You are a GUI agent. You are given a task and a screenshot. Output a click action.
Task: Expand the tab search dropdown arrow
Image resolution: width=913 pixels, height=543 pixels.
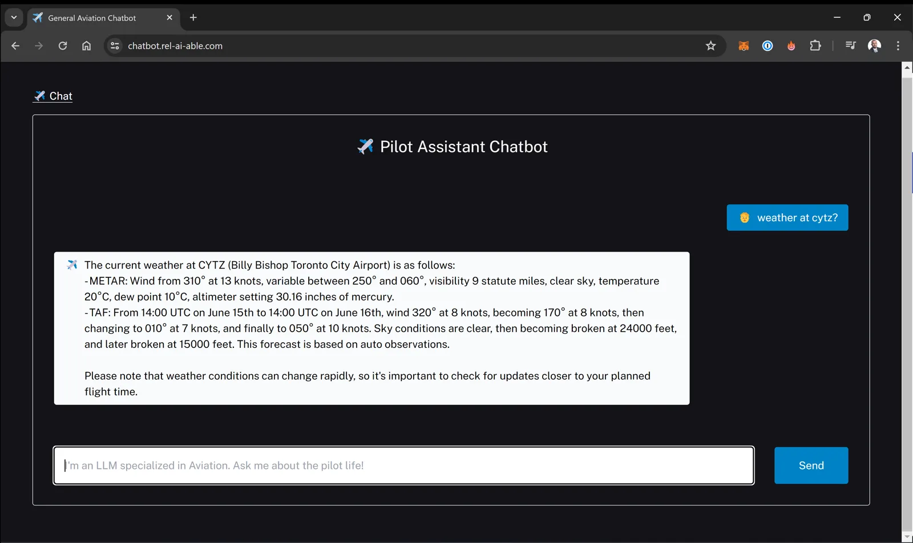click(14, 18)
